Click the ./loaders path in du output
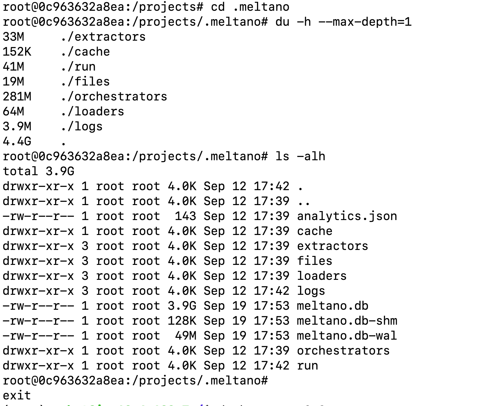This screenshot has height=406, width=487. point(92,112)
